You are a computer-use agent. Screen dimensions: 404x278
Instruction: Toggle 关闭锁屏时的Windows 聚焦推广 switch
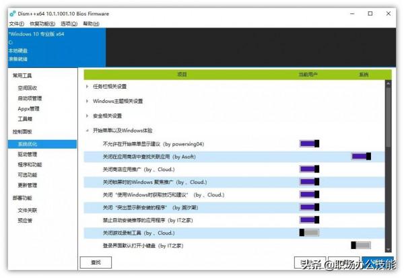click(310, 182)
